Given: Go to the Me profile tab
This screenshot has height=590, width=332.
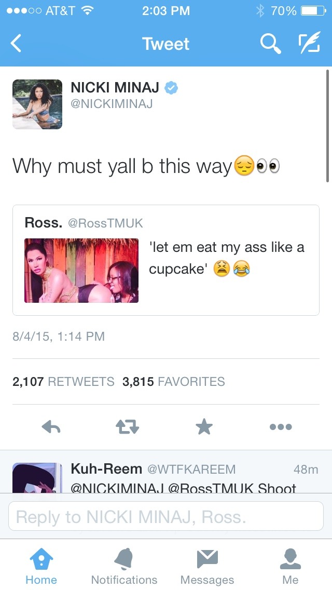Looking at the screenshot, I should [290, 566].
